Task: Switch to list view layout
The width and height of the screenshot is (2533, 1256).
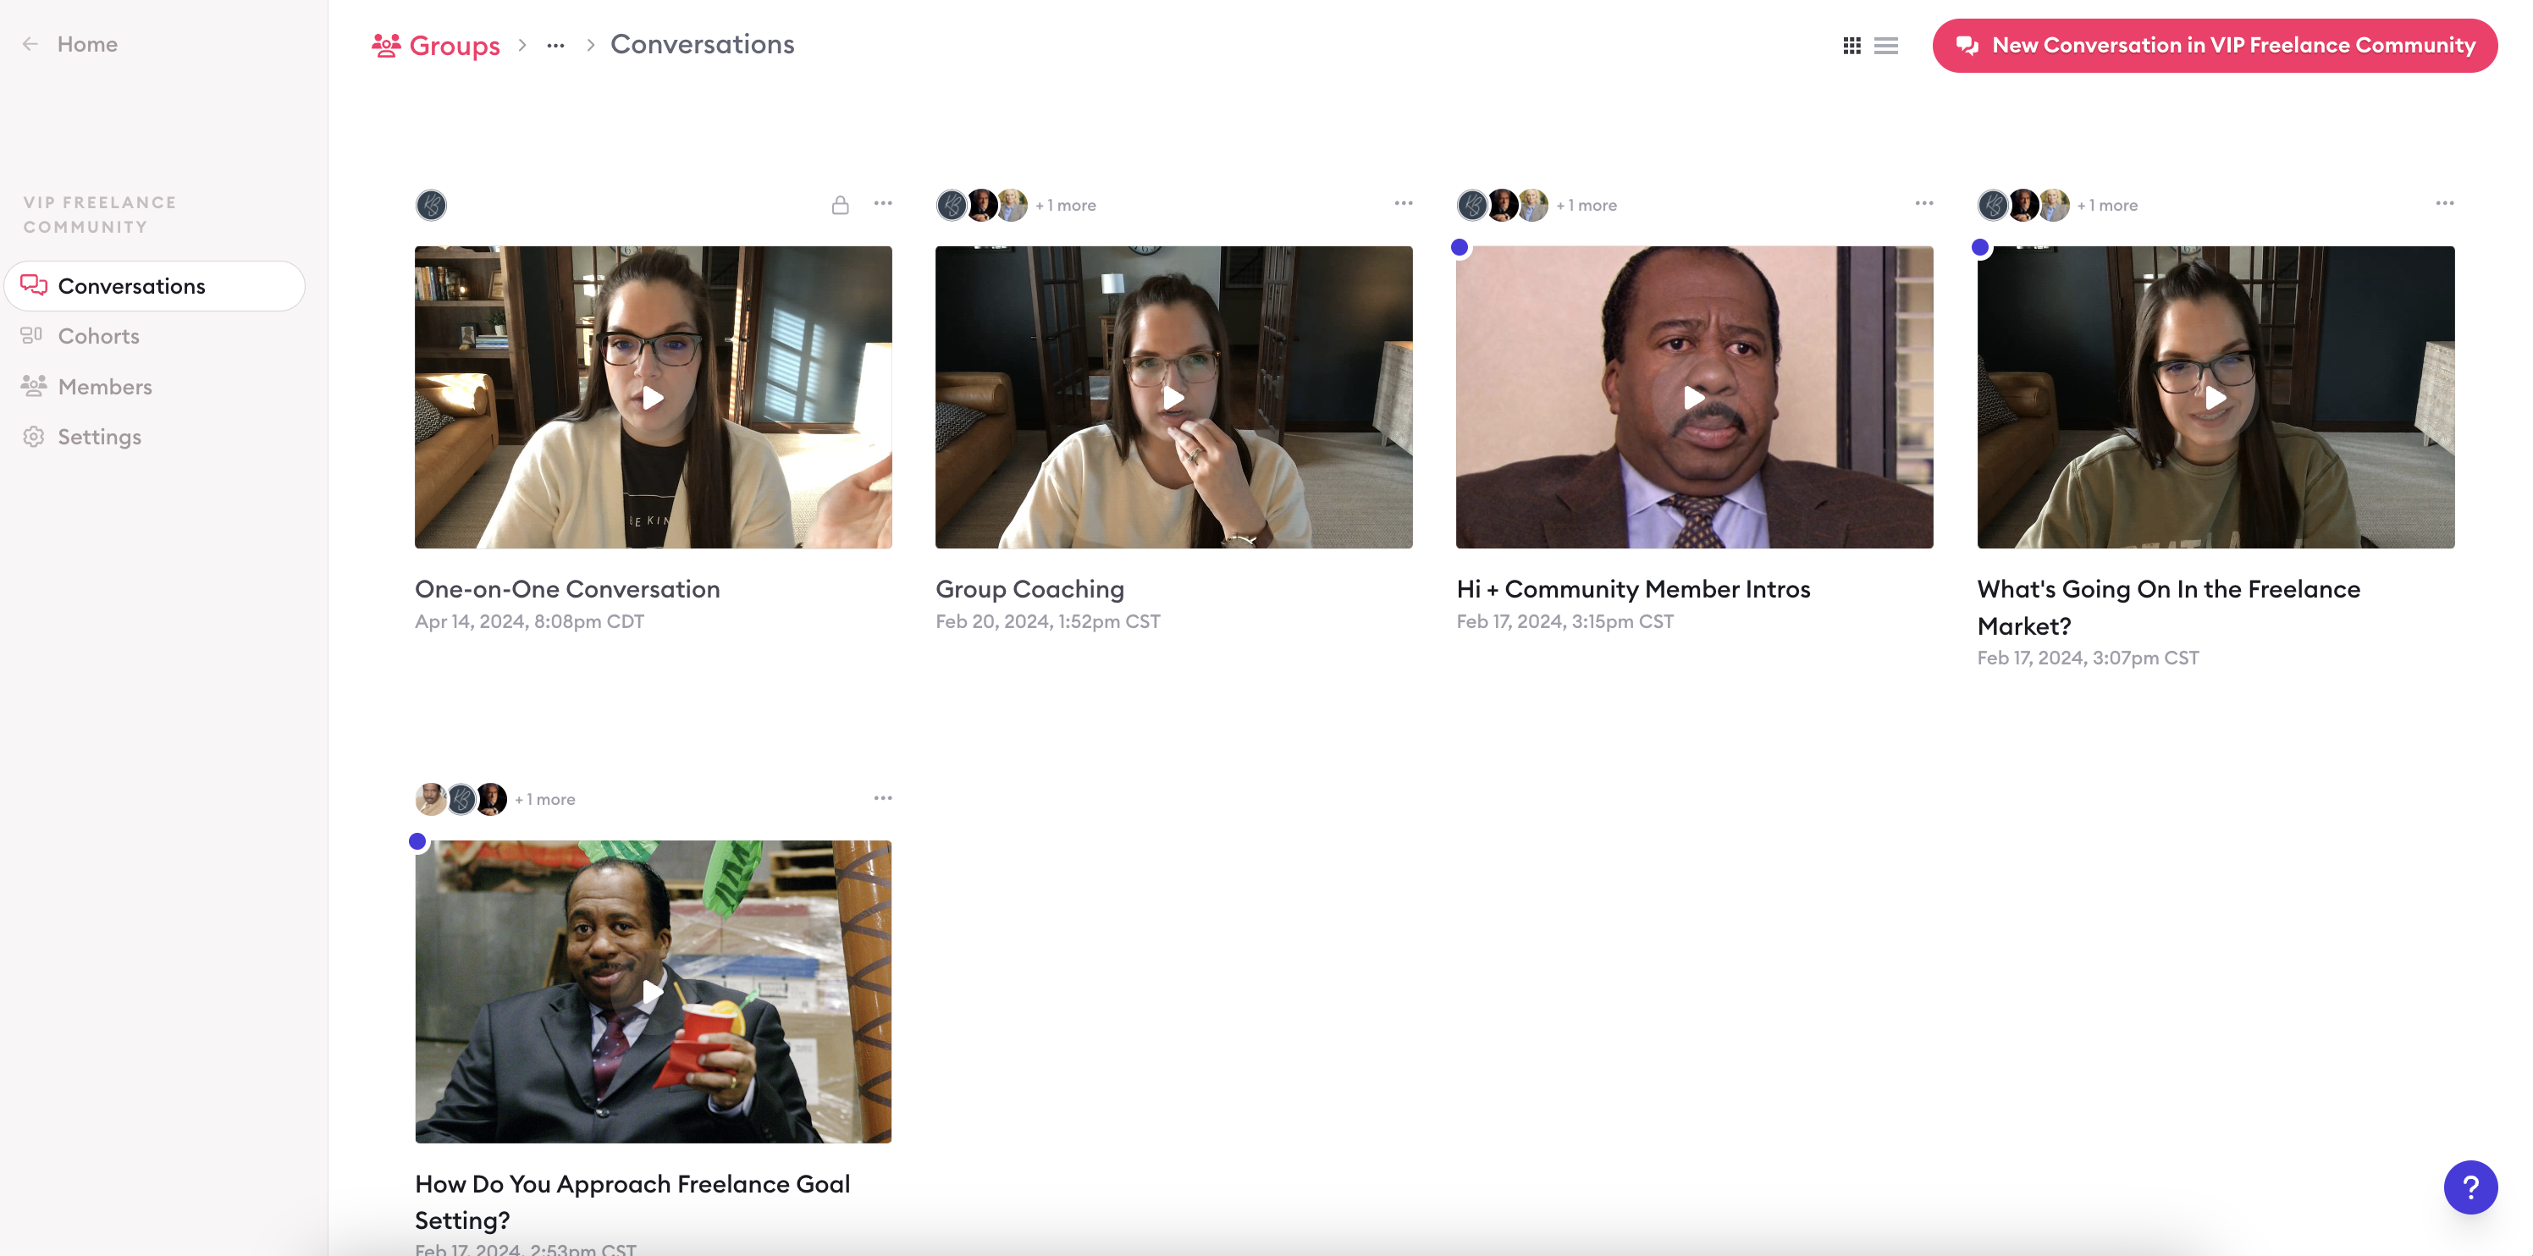Action: [1886, 45]
